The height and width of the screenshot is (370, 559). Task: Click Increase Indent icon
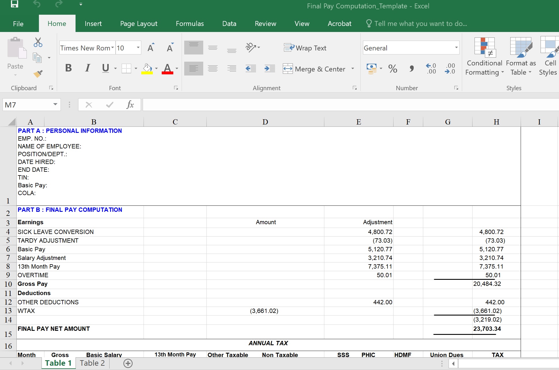pos(270,69)
